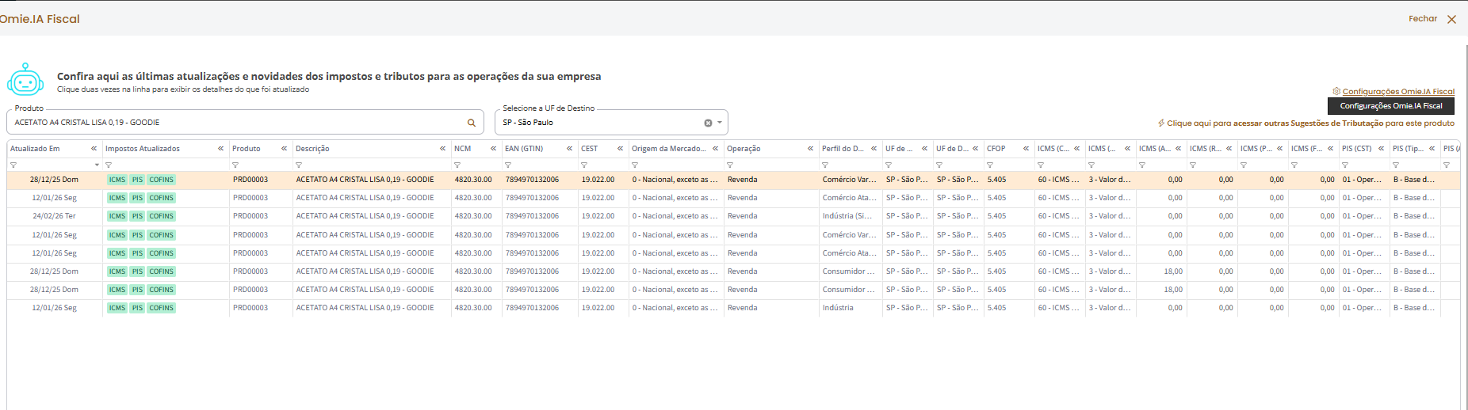The height and width of the screenshot is (410, 1468).
Task: Select the row dated 24/02/26 Ter
Action: coord(733,216)
